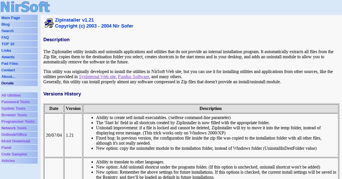Click the 1.21 version cell
This screenshot has height=179, width=342.
tap(73, 135)
